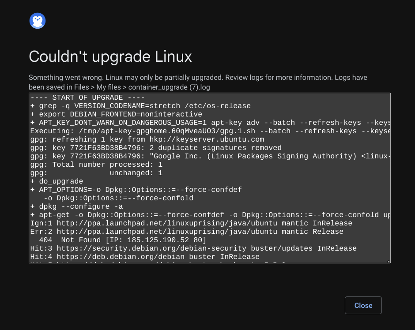Image resolution: width=415 pixels, height=330 pixels.
Task: Click the "404 Not Found" error line
Action: point(123,240)
